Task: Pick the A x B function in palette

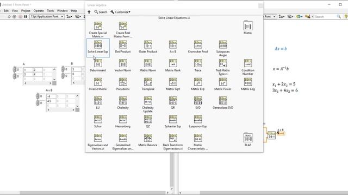Action: (x=173, y=44)
